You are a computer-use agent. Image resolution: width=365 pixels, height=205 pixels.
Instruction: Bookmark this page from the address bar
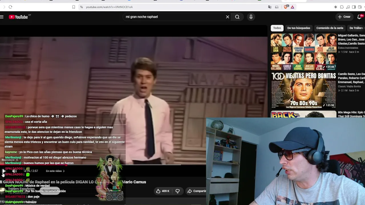pyautogui.click(x=74, y=7)
